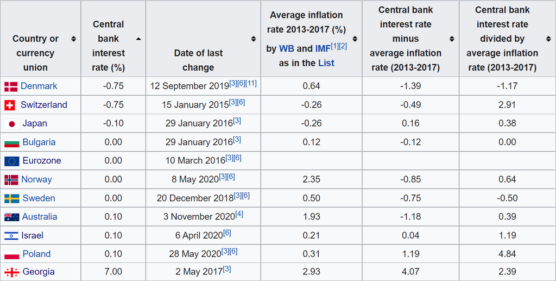Click the Denmark flag icon
The image size is (556, 281).
(11, 86)
